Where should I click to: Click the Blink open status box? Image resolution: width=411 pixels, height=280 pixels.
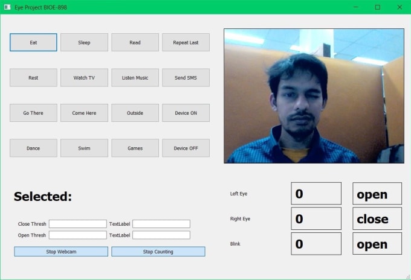[x=377, y=244]
